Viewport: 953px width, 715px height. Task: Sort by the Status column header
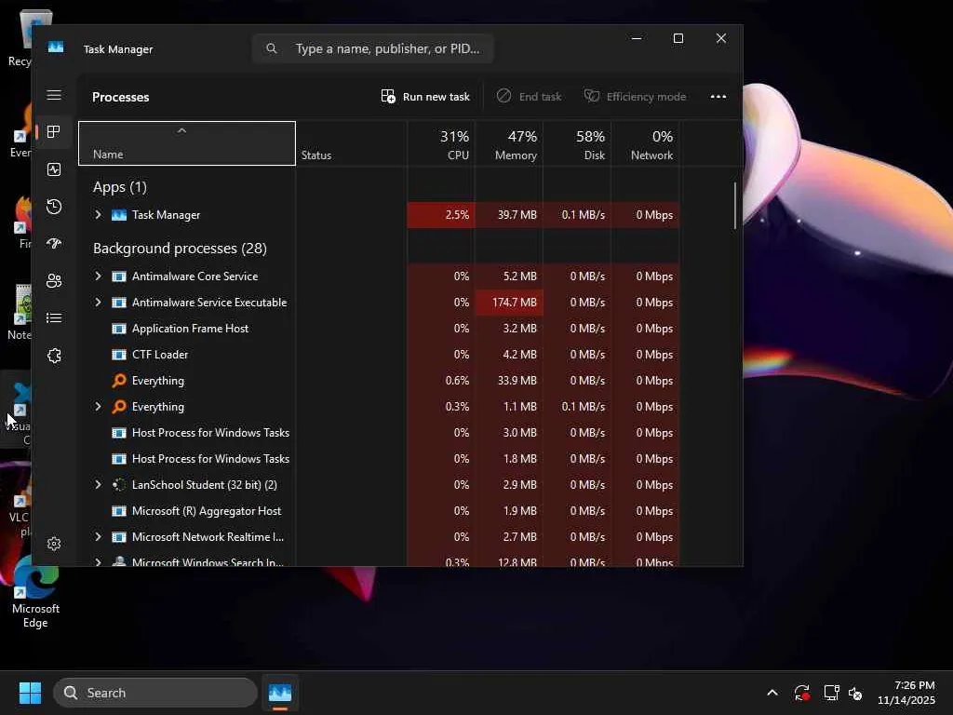coord(351,143)
